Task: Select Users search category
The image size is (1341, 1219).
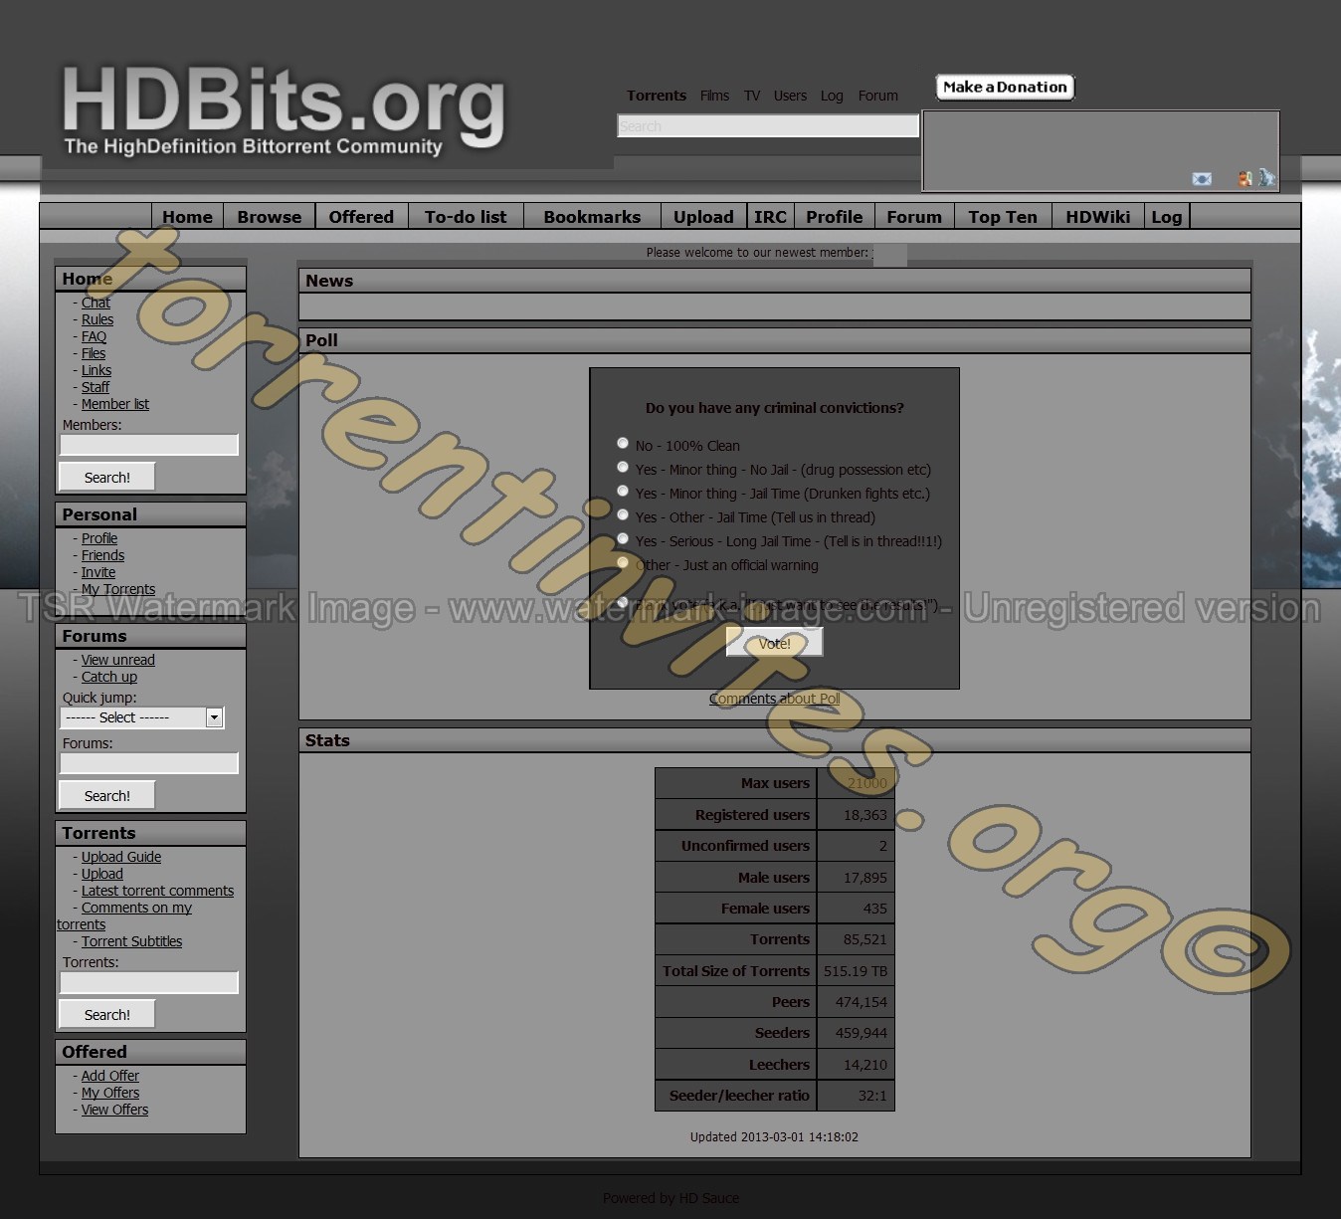Action: point(790,96)
